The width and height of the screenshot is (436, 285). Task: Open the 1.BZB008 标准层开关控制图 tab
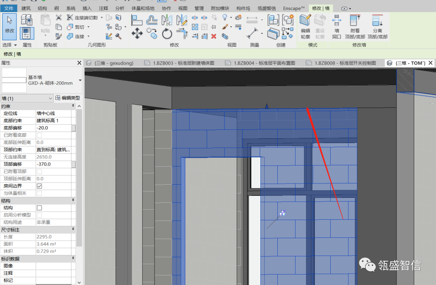pos(341,63)
